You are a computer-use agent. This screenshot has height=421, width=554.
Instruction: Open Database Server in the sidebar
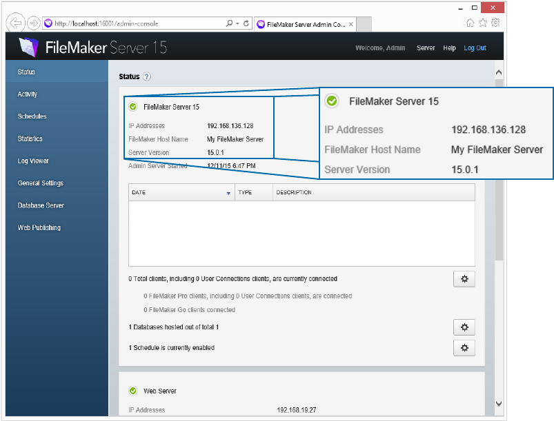[57, 205]
